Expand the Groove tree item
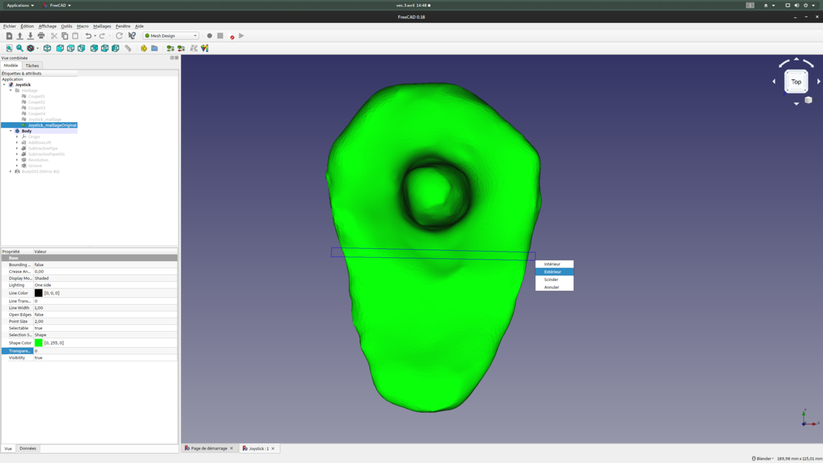The height and width of the screenshot is (463, 823). pos(17,166)
